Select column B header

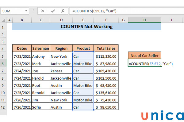[22, 20]
